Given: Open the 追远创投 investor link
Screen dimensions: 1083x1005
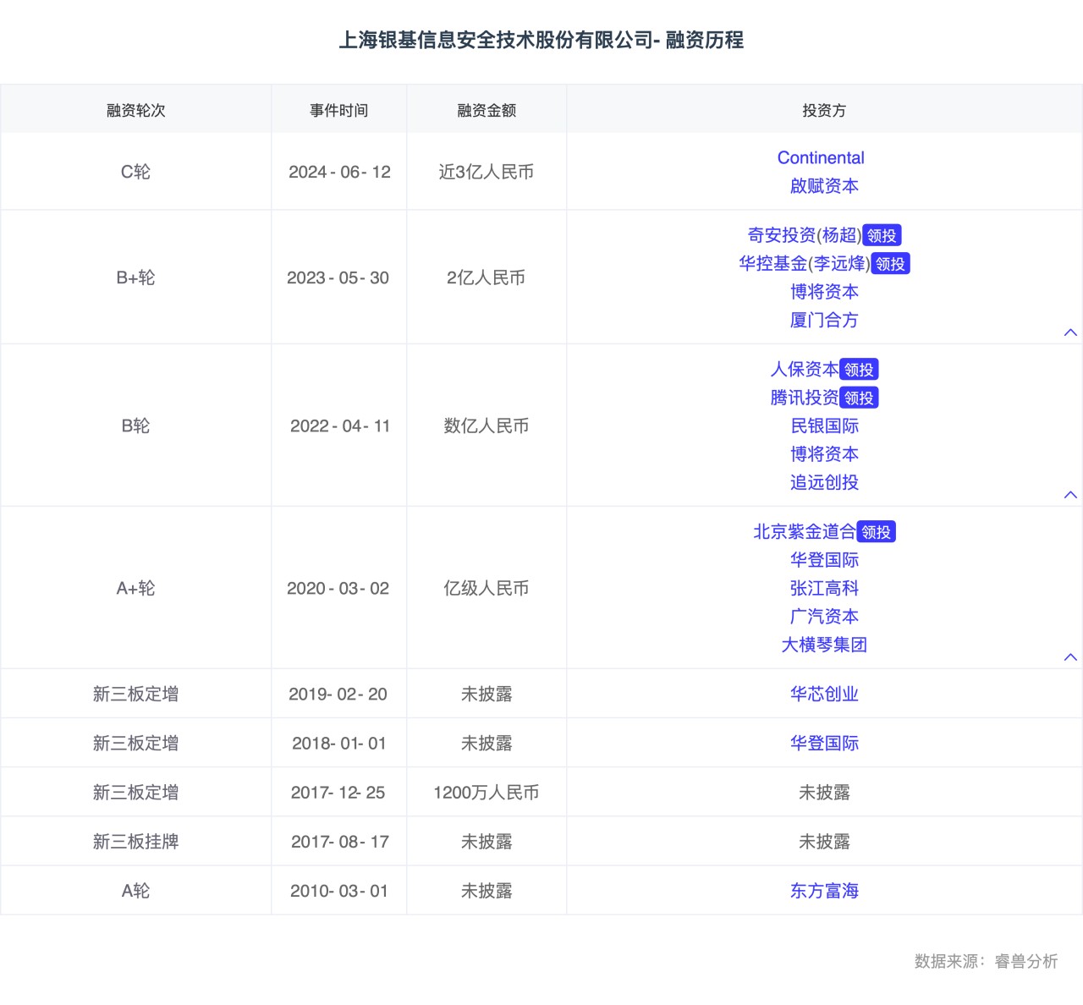Looking at the screenshot, I should (824, 482).
